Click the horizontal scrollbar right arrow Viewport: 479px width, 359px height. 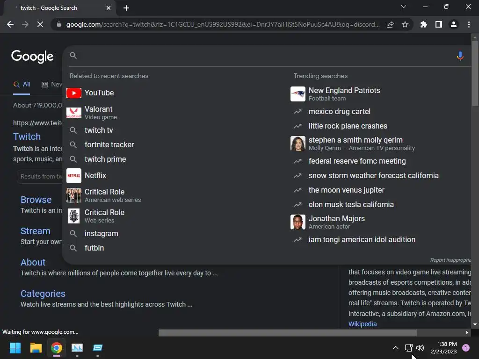(467, 332)
